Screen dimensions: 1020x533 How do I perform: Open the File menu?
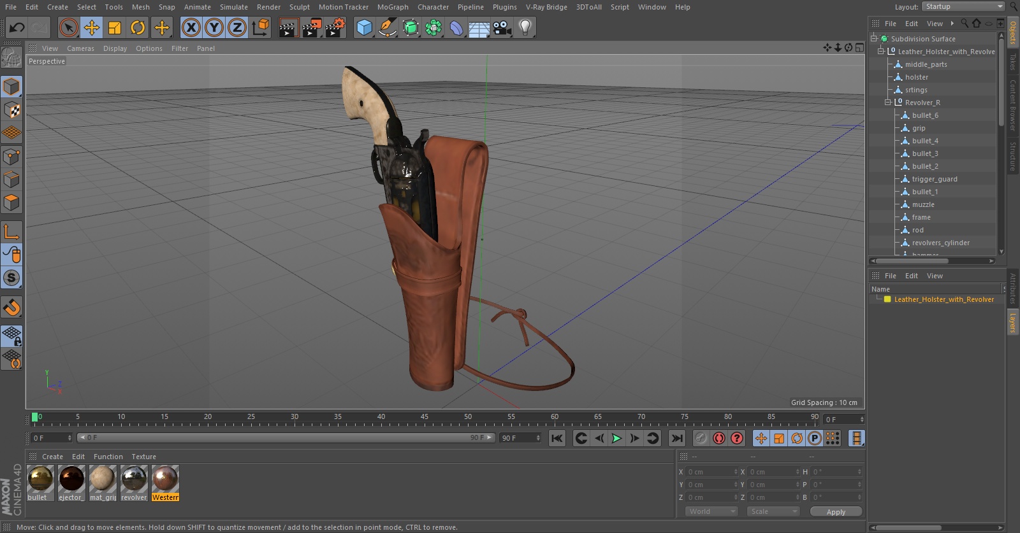pyautogui.click(x=11, y=7)
